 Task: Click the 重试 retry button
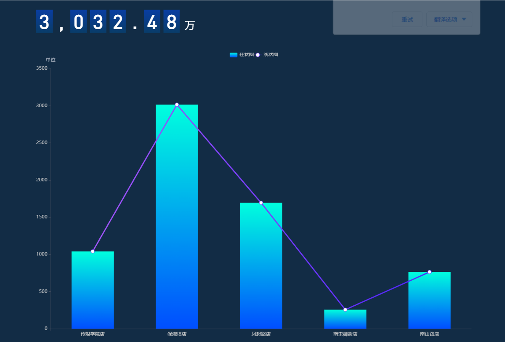pos(407,20)
